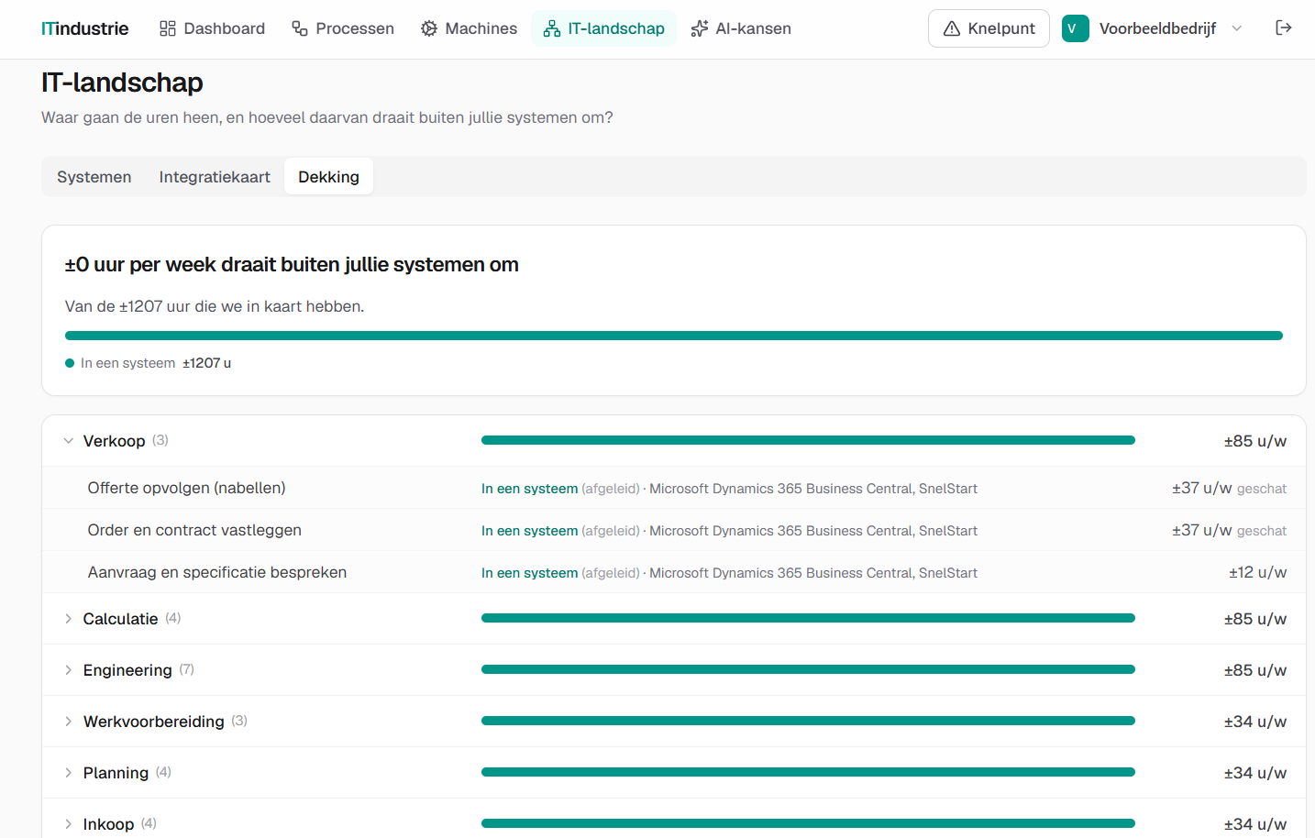Click the 'IT-landschap' page heading

(122, 83)
